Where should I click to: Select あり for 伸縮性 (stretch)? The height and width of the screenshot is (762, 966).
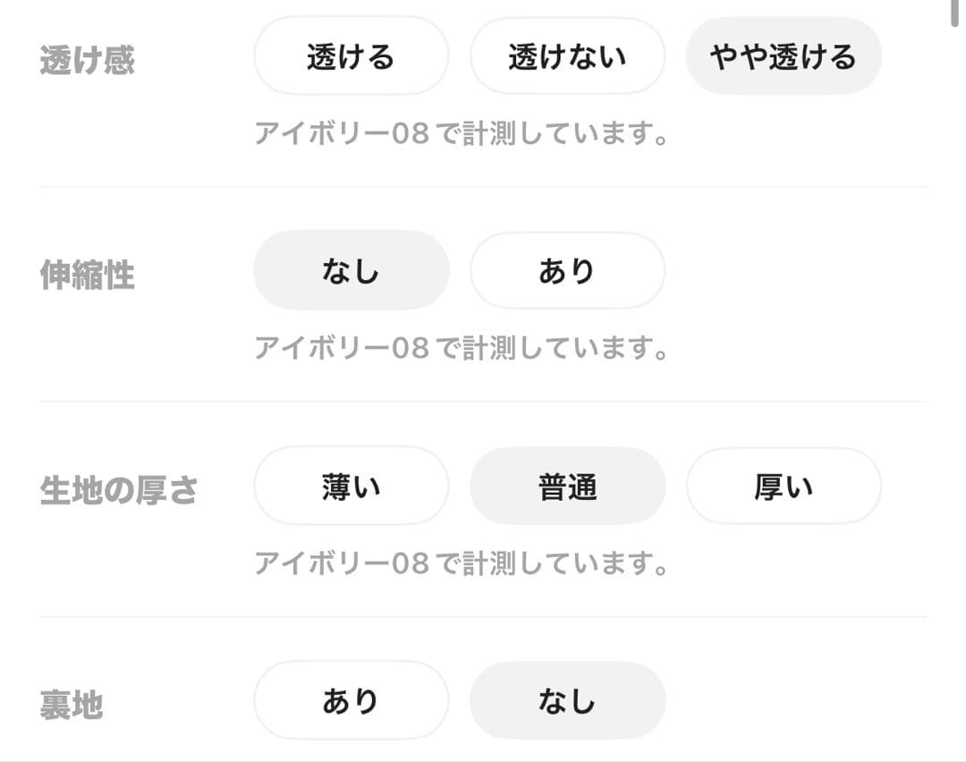click(567, 270)
